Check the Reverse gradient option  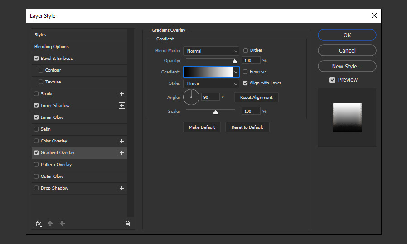click(x=245, y=72)
